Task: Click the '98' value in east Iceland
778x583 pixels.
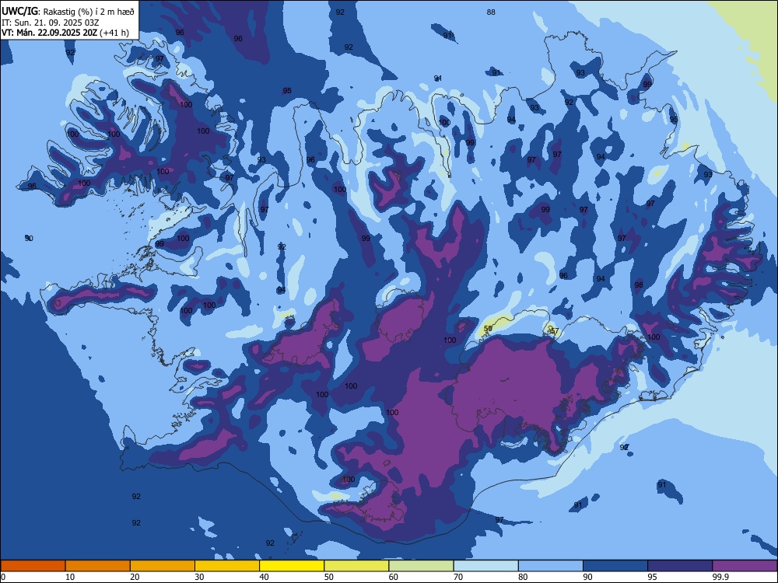Action: (639, 285)
